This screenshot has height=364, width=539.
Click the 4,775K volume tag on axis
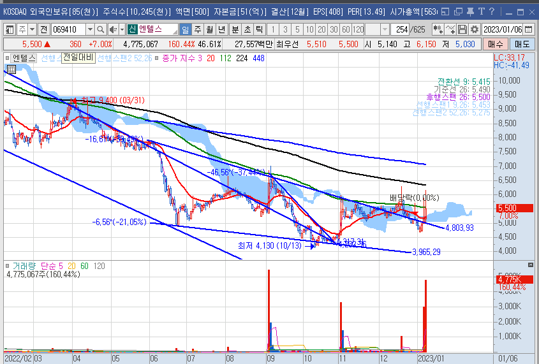coord(514,279)
